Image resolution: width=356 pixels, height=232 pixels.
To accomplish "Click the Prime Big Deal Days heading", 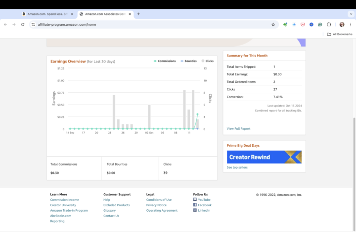I will point(243,145).
